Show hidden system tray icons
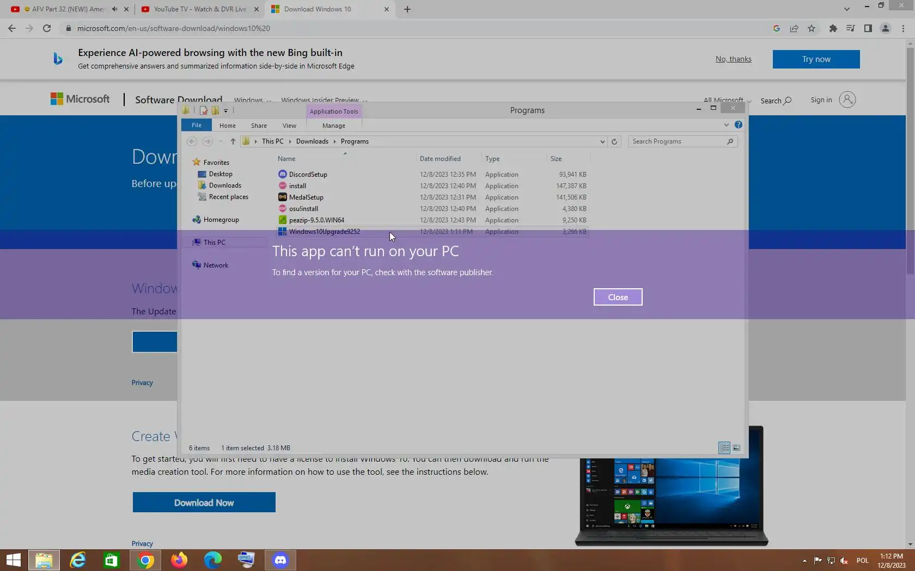This screenshot has height=571, width=915. point(804,561)
